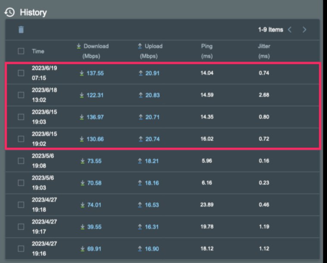327x263 pixels.
Task: Check the 2023/4/27 19:16 row checkbox
Action: (21, 249)
